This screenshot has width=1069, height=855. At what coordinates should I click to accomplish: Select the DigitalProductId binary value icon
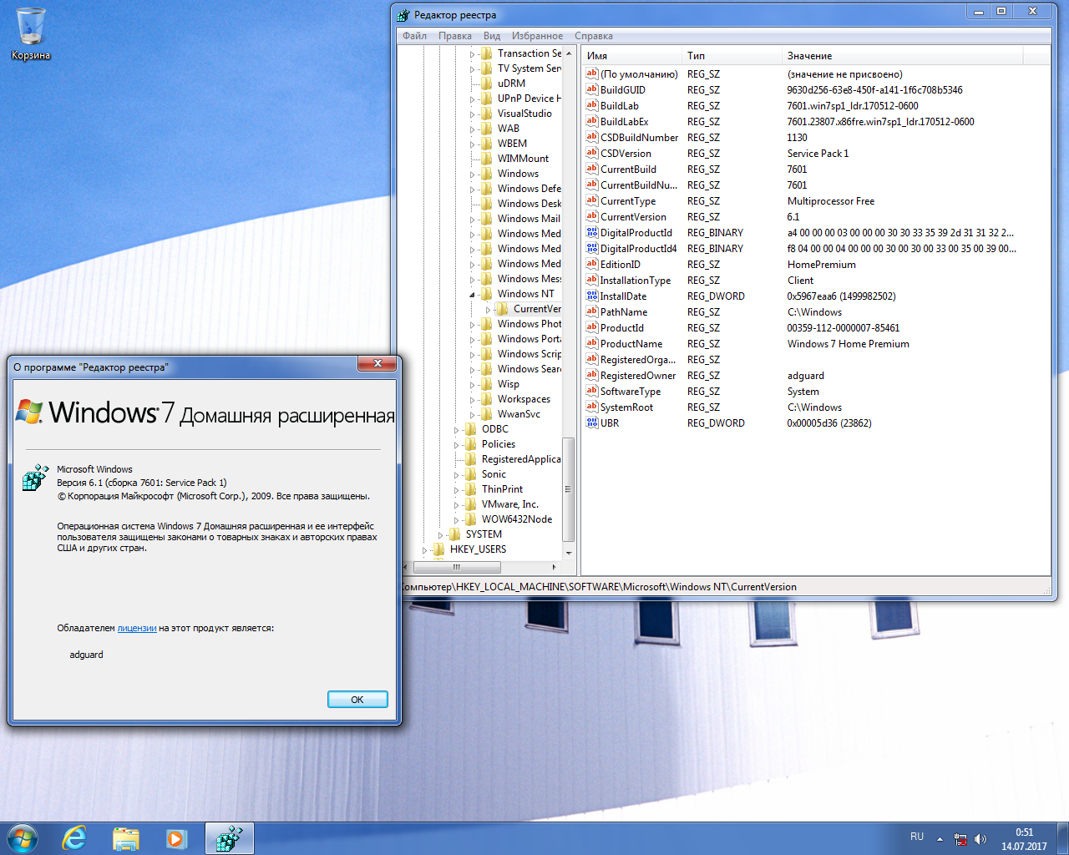pos(592,232)
